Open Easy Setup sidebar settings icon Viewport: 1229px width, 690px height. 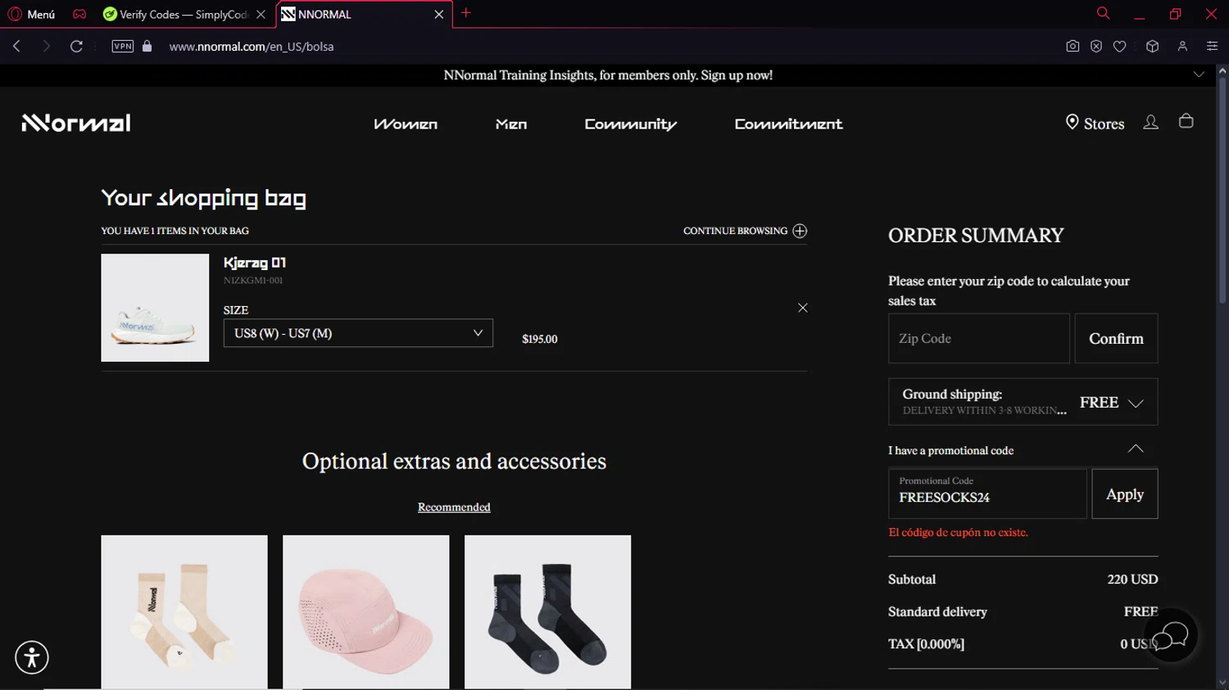1213,47
